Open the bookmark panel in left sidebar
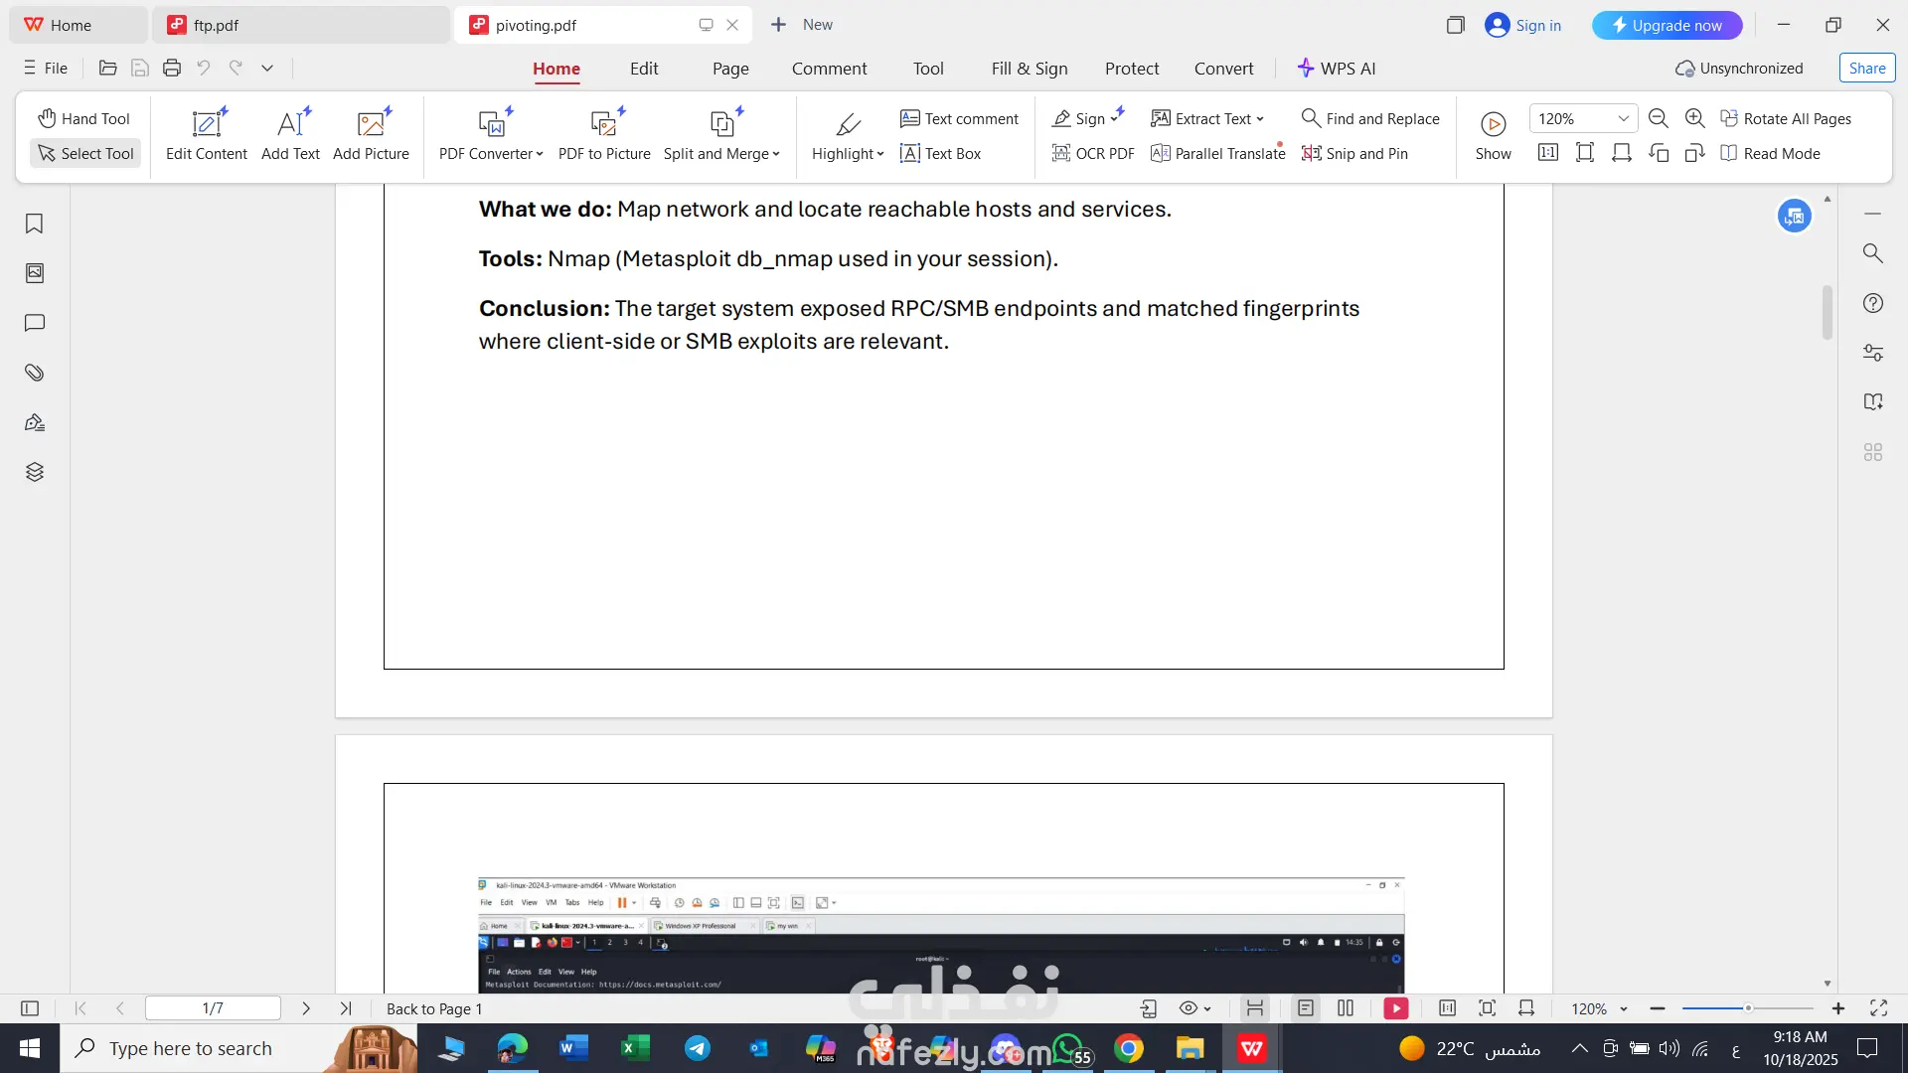1908x1073 pixels. (34, 224)
